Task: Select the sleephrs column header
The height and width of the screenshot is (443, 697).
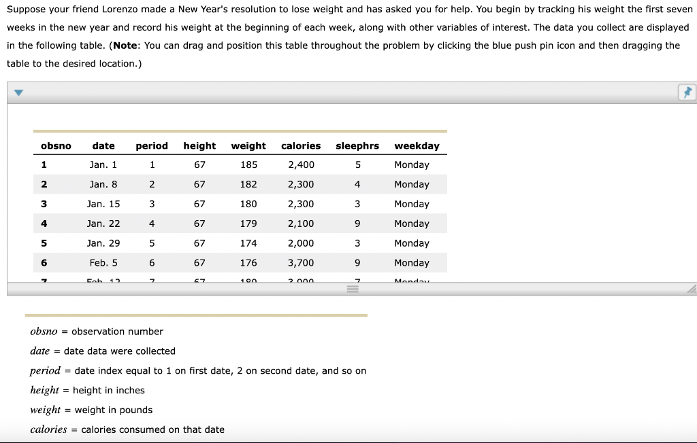Action: [x=357, y=145]
